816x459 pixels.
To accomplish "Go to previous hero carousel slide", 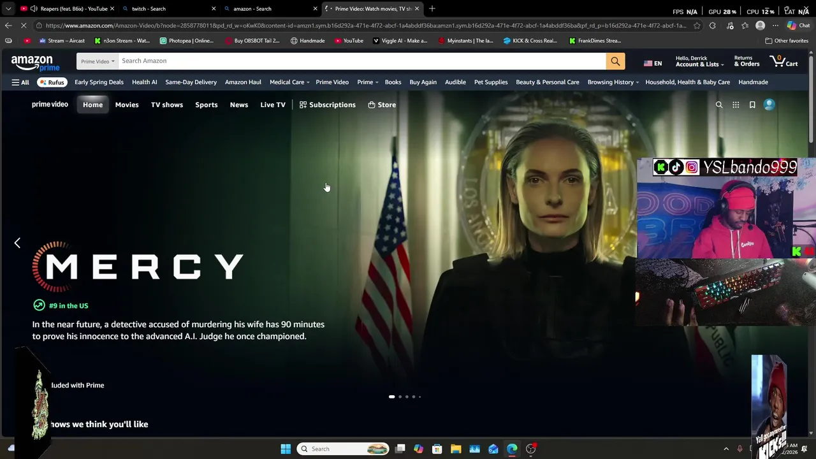I will [17, 243].
